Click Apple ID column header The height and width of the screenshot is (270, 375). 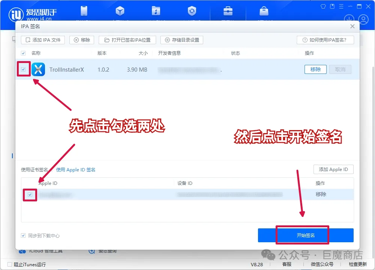(48, 183)
